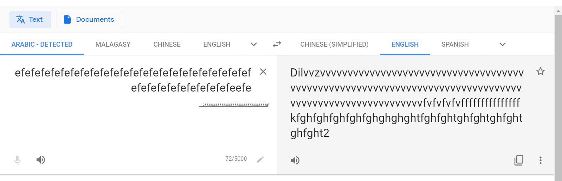Switch source language to Malagasy

(113, 44)
